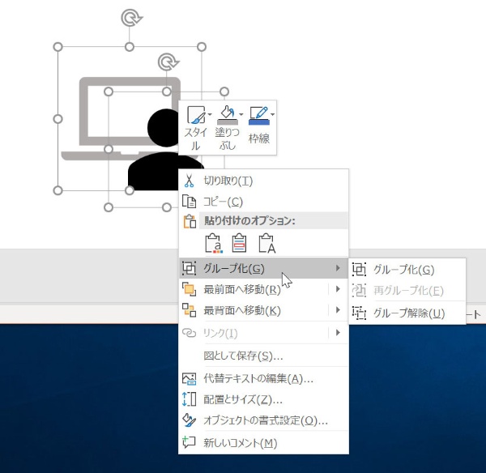
Task: Expand 最前面へ移動 submenu arrow
Action: point(338,289)
